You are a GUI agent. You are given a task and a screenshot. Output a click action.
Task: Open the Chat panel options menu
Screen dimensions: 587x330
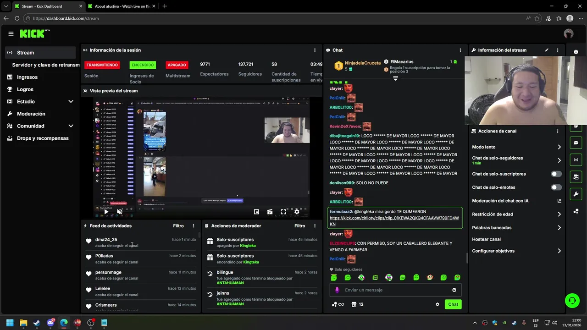point(460,50)
